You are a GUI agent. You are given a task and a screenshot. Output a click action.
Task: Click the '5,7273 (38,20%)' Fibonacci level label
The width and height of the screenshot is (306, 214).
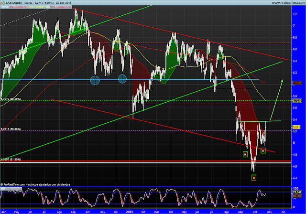pos(11,99)
